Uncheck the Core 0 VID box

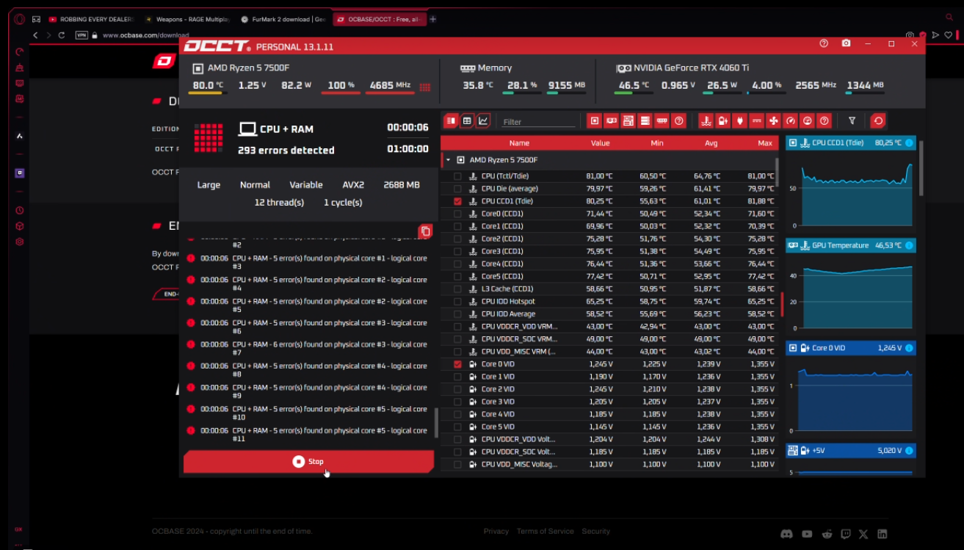pyautogui.click(x=458, y=364)
